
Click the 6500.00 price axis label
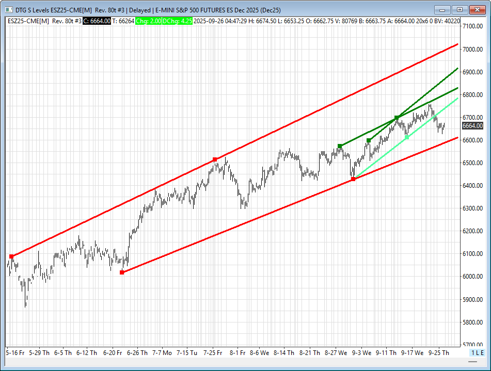pos(472,163)
